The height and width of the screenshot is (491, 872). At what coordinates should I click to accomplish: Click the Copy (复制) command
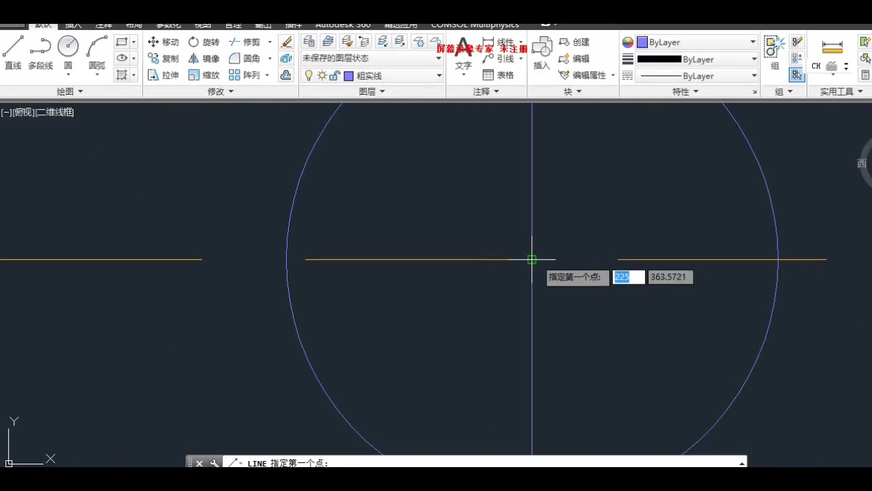(163, 59)
